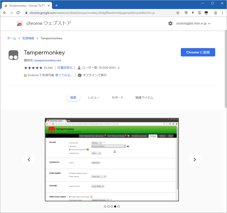
Task: Reload the current page
Action: pos(18,13)
